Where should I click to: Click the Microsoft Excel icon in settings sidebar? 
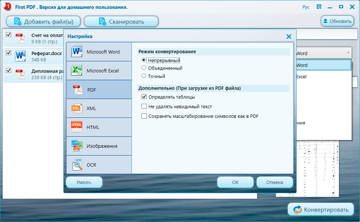coord(76,71)
